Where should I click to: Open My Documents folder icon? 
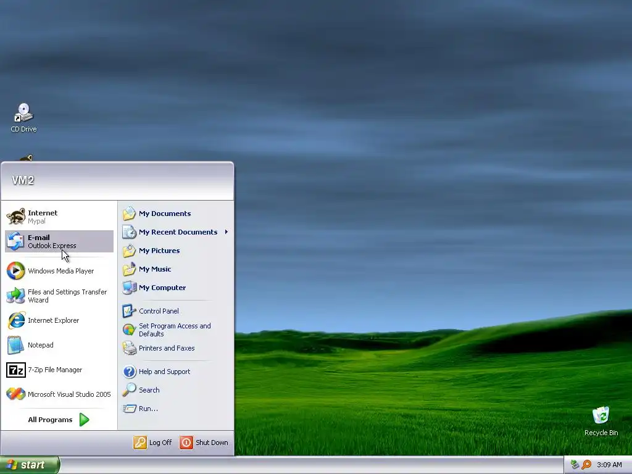(130, 213)
